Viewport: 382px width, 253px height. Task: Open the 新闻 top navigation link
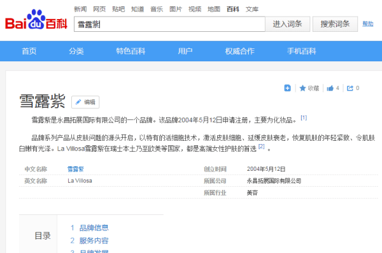pos(80,10)
